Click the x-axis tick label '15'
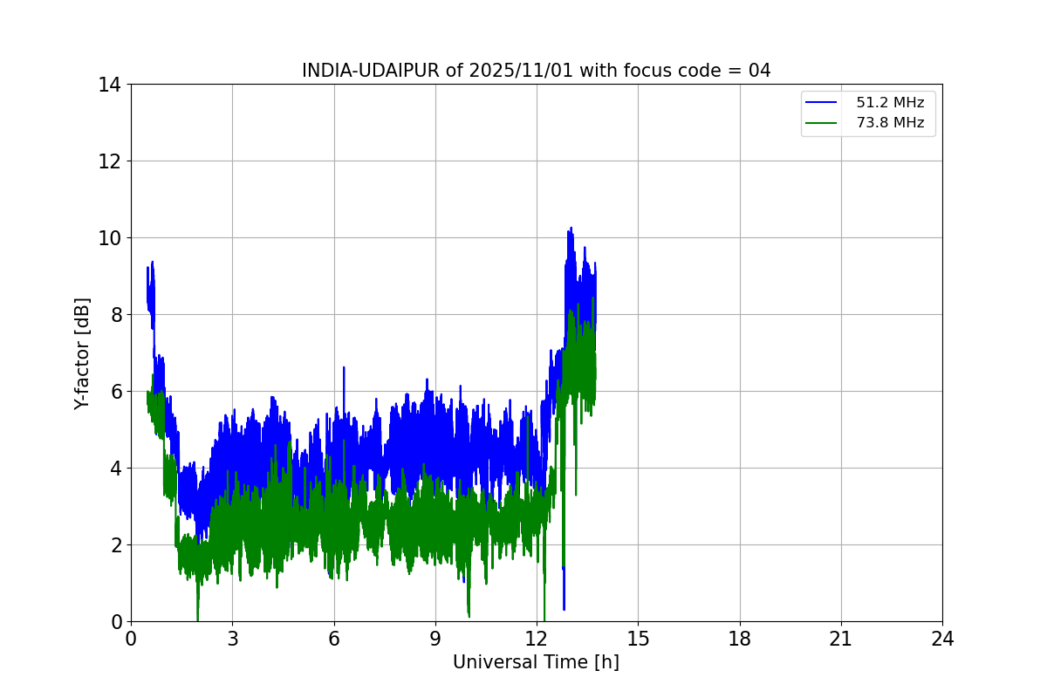 638,639
